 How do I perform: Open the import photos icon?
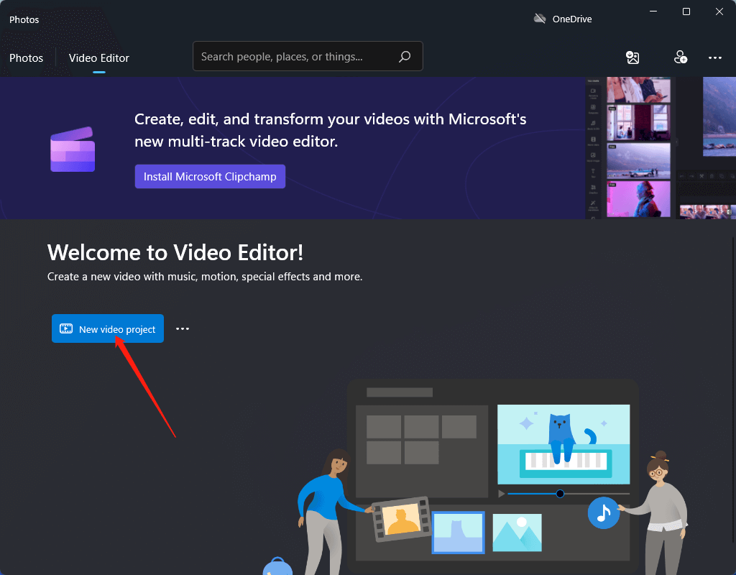coord(632,57)
